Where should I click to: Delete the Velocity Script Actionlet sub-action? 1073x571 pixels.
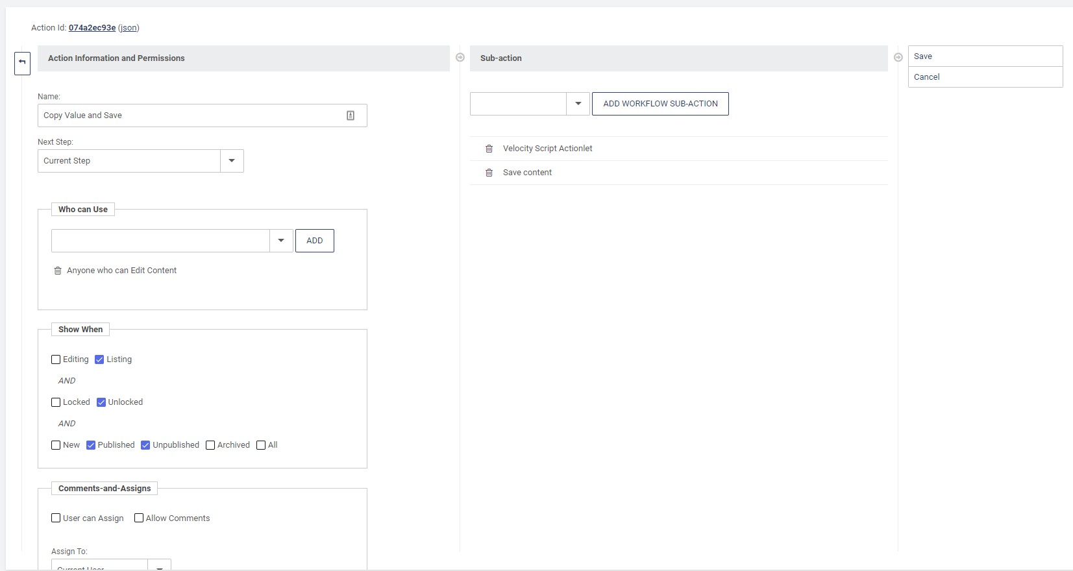coord(489,149)
